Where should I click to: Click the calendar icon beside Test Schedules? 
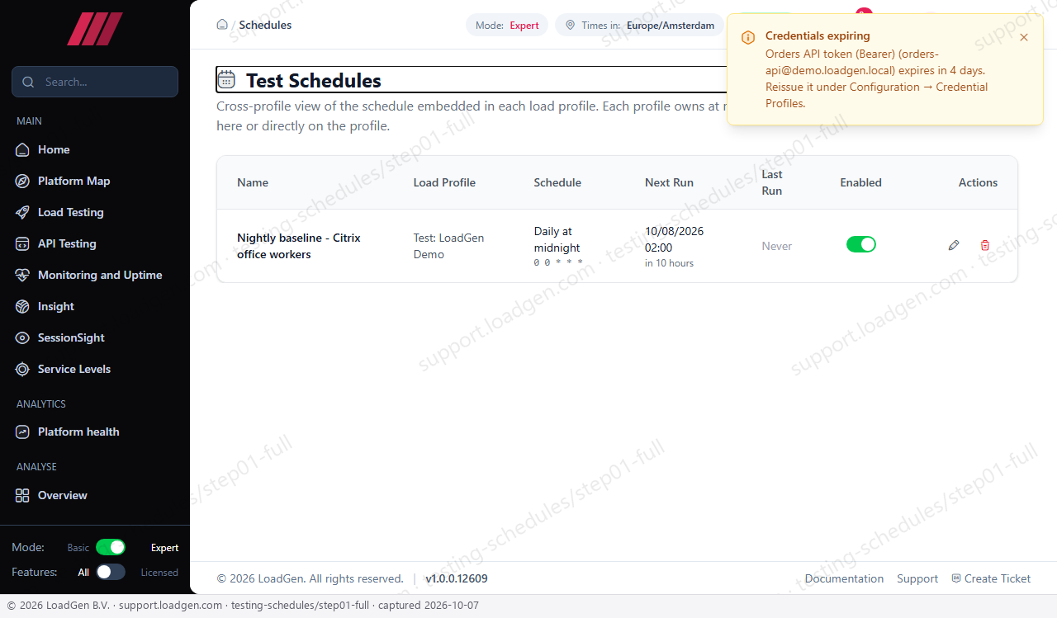point(226,79)
